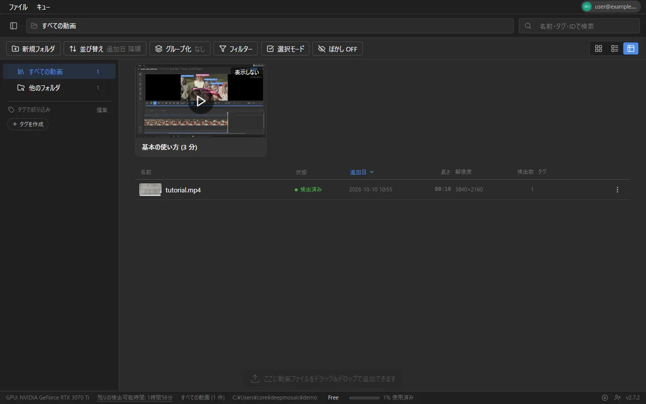
Task: Click the tag icon beside タグで絞り込み
Action: 11,110
